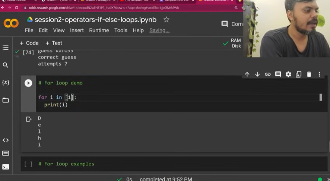This screenshot has height=181, width=330.
Task: Open the files folder panel
Action: pyautogui.click(x=6, y=100)
